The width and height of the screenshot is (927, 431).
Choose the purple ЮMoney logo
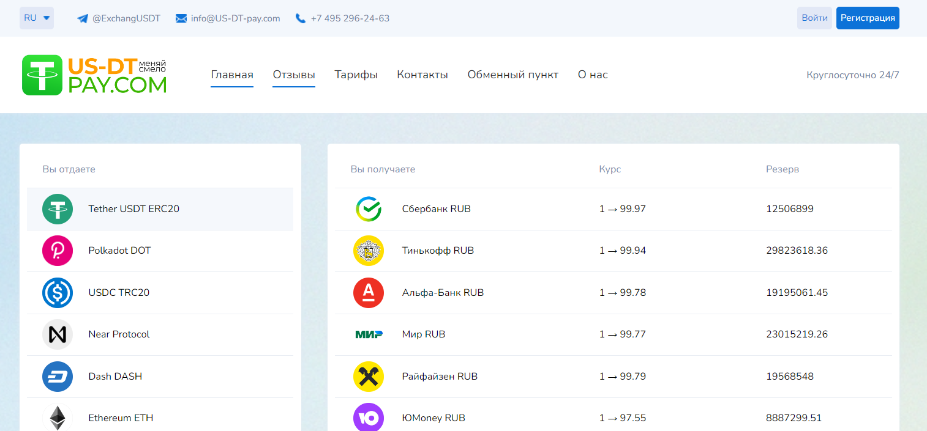369,418
